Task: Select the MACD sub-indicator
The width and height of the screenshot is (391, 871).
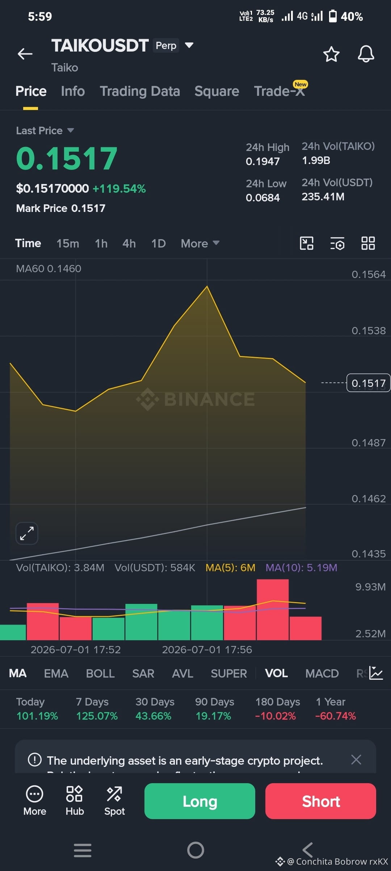Action: coord(322,674)
